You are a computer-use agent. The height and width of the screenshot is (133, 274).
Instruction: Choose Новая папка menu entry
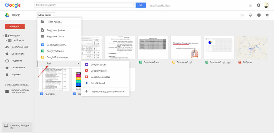pos(54,22)
